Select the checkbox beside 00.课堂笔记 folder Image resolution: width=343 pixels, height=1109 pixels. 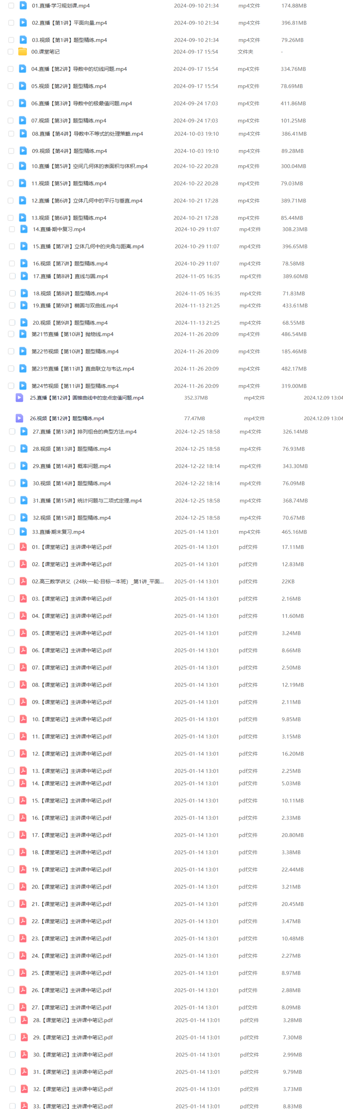click(10, 52)
